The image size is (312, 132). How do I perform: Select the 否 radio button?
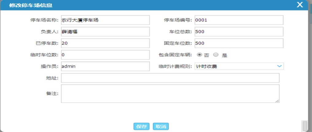tap(199, 55)
